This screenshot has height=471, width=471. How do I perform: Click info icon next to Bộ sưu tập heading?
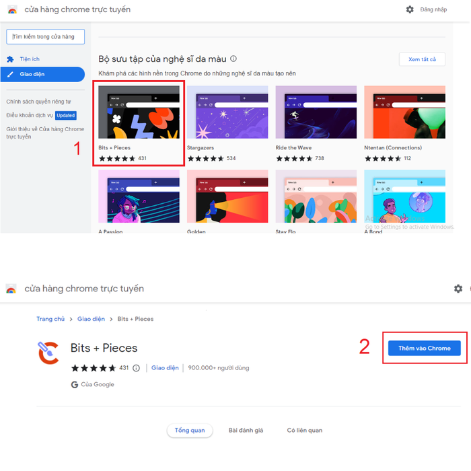point(233,59)
